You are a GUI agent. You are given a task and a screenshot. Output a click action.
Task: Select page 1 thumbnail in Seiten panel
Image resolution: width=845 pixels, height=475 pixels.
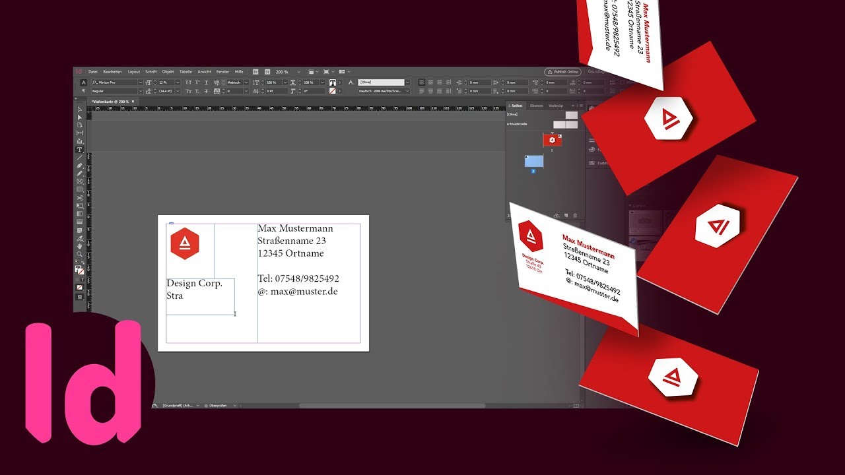[552, 140]
